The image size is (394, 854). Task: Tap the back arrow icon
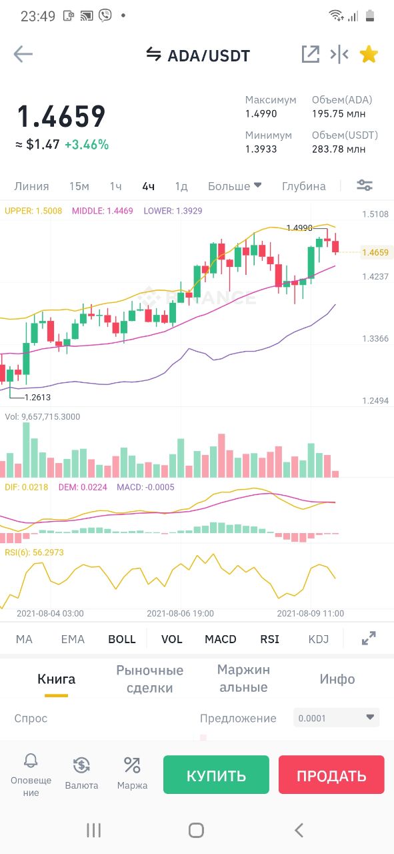pos(23,55)
